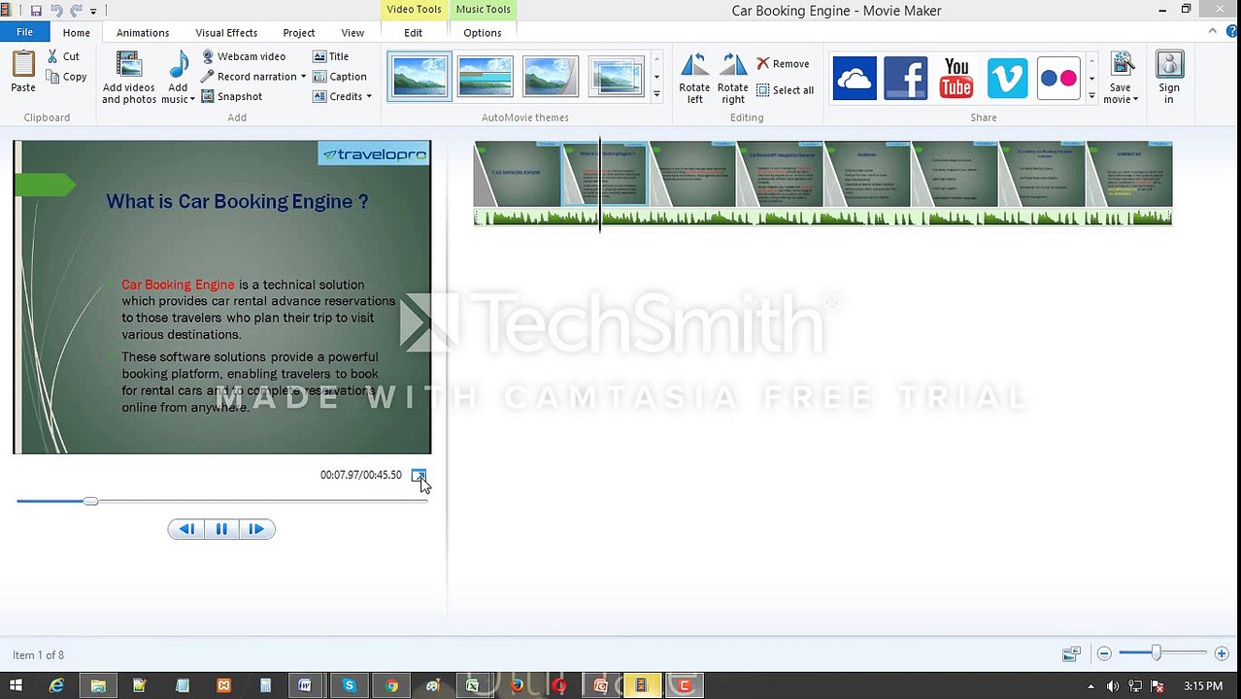Click the Save icon in quick access toolbar
Screen dimensions: 1241x699
36,11
